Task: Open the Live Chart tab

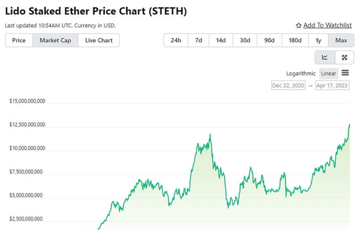Action: point(99,40)
